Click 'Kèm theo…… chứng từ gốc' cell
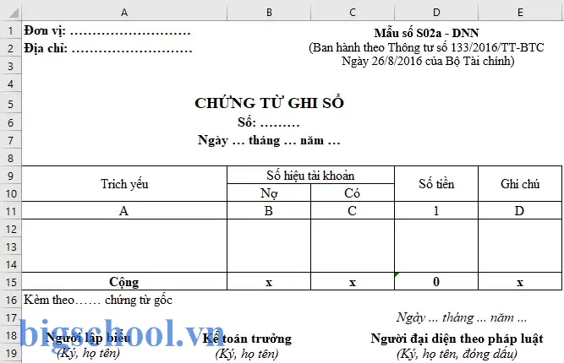The height and width of the screenshot is (363, 564). click(x=98, y=301)
